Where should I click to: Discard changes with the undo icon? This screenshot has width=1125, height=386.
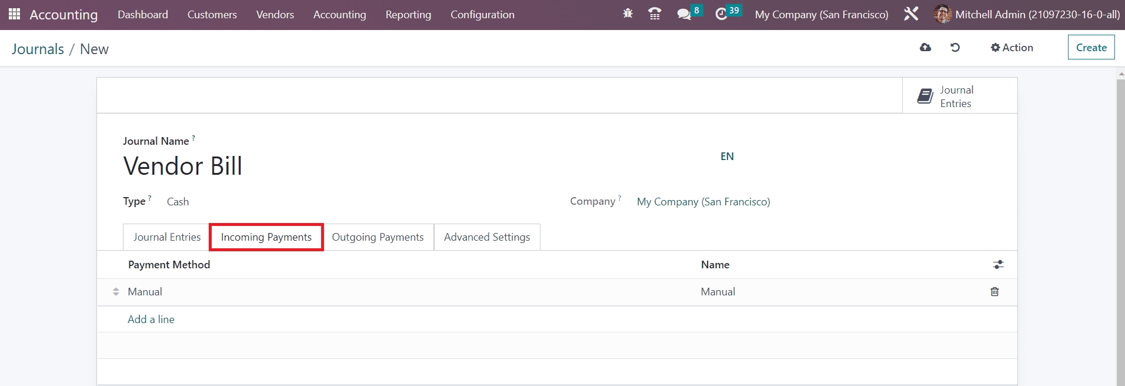click(x=955, y=48)
